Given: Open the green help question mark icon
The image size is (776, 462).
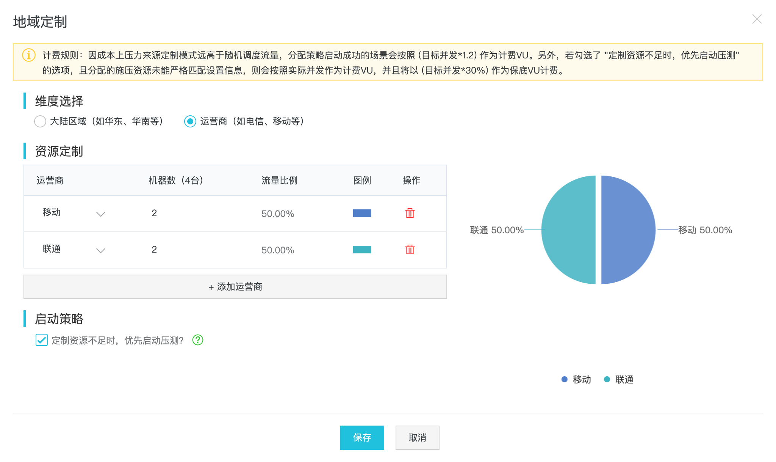Looking at the screenshot, I should [198, 340].
